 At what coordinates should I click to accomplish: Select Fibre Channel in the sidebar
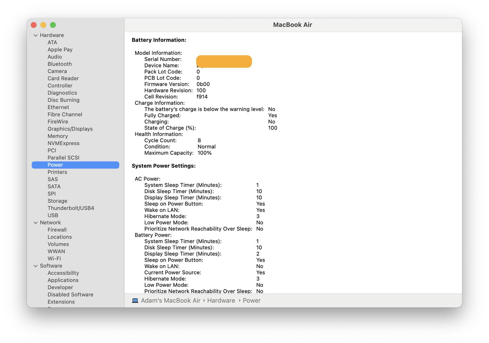tap(65, 114)
